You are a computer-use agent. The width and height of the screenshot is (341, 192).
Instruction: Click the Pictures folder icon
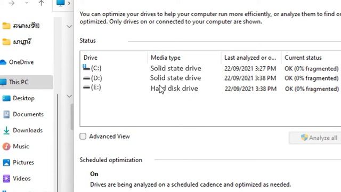(6, 163)
